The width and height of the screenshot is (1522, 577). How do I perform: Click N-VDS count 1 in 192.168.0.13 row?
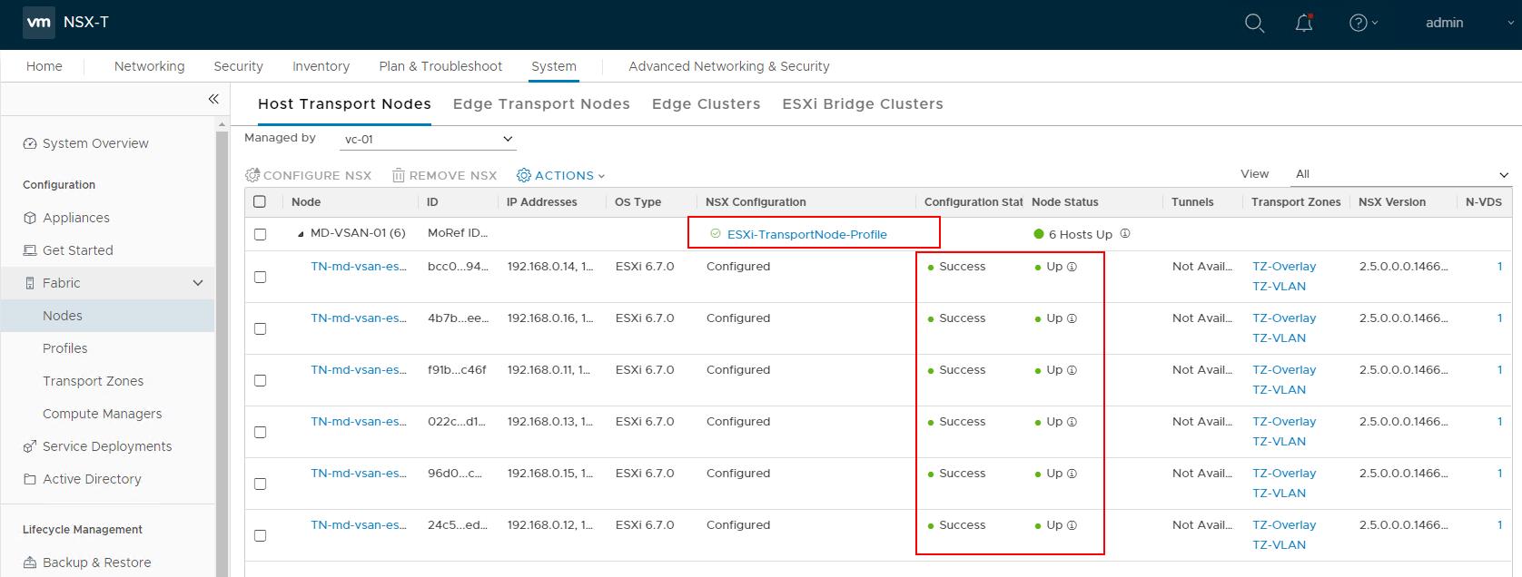[1499, 422]
